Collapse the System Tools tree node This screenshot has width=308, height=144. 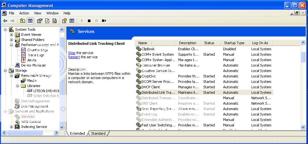5,29
